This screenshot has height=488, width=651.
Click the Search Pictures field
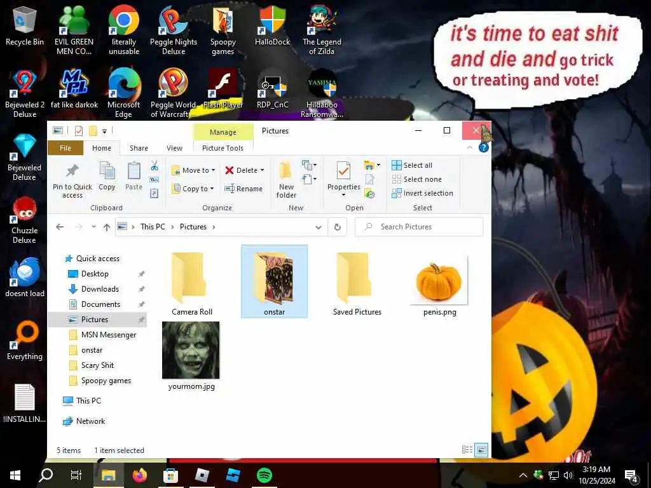[x=420, y=227]
